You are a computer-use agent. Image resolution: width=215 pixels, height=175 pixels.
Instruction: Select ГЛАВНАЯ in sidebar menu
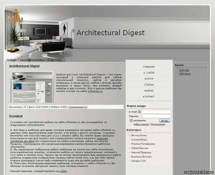pos(149,67)
